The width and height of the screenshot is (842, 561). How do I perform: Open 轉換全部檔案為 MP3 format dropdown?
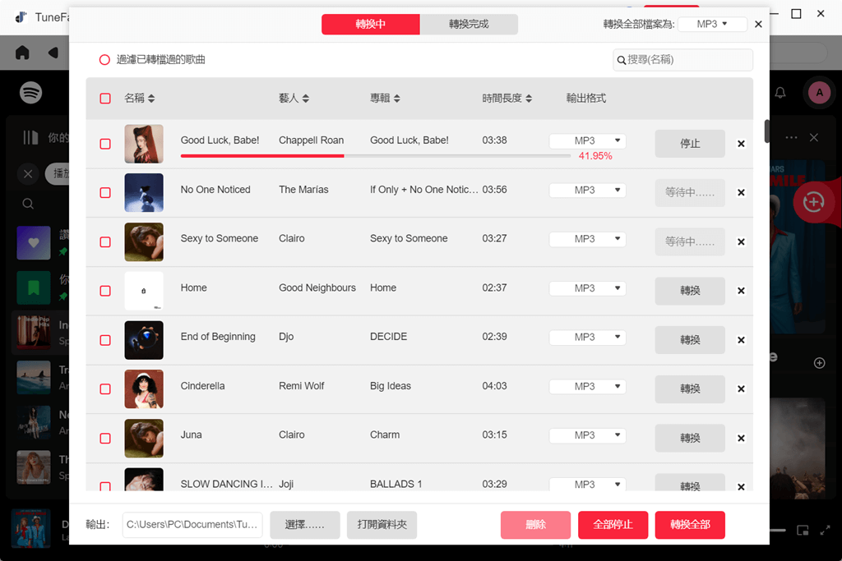pyautogui.click(x=712, y=24)
